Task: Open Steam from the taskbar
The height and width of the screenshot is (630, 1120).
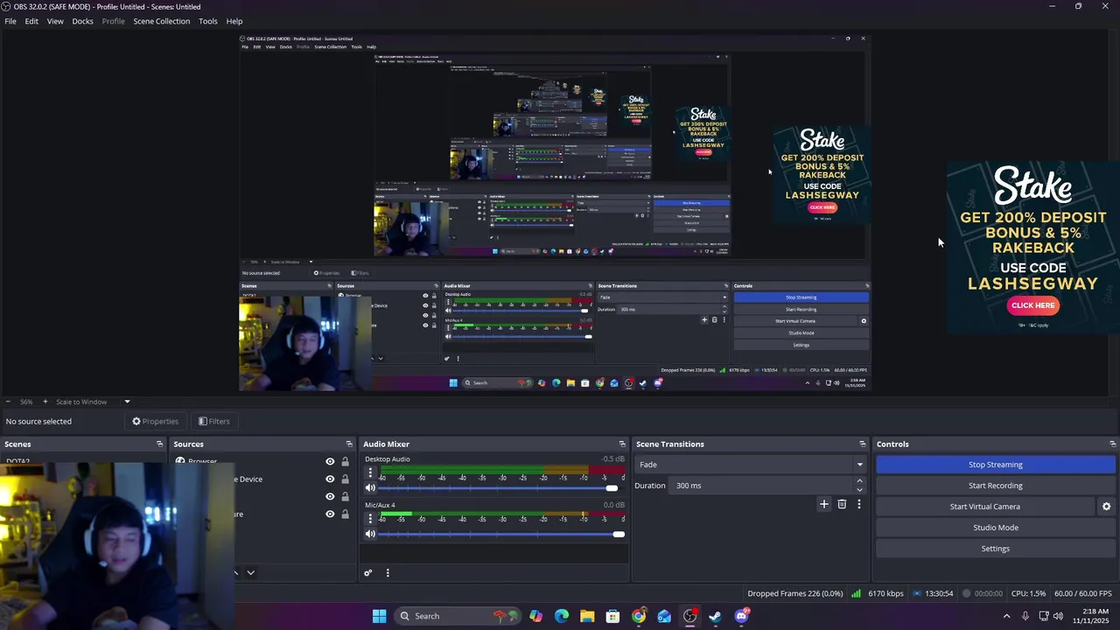Action: [715, 616]
